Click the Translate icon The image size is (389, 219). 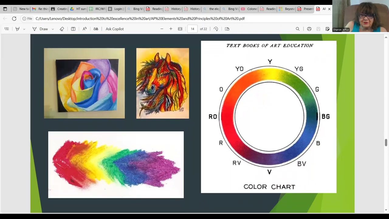(x=96, y=29)
